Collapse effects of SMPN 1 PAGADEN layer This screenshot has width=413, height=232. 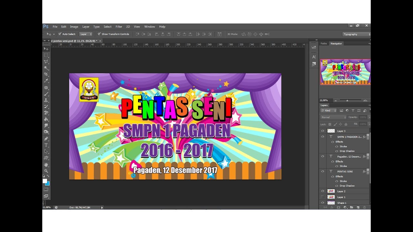click(x=368, y=137)
